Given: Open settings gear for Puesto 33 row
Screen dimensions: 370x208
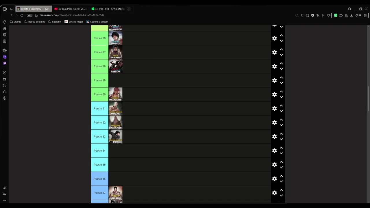Looking at the screenshot, I should coord(274,137).
